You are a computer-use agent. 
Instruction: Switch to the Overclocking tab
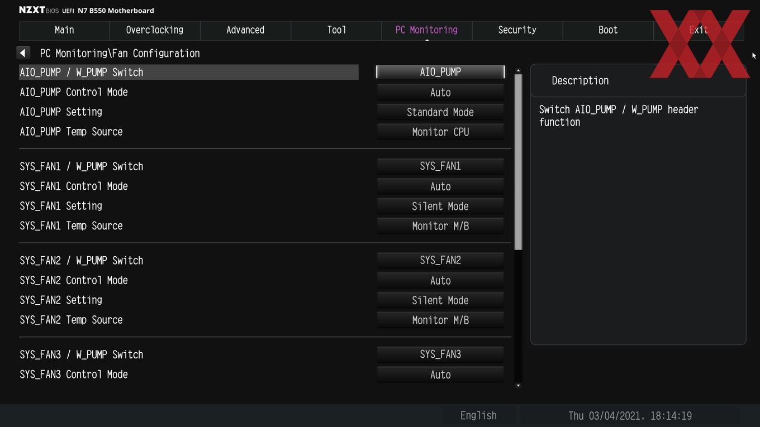click(x=155, y=30)
